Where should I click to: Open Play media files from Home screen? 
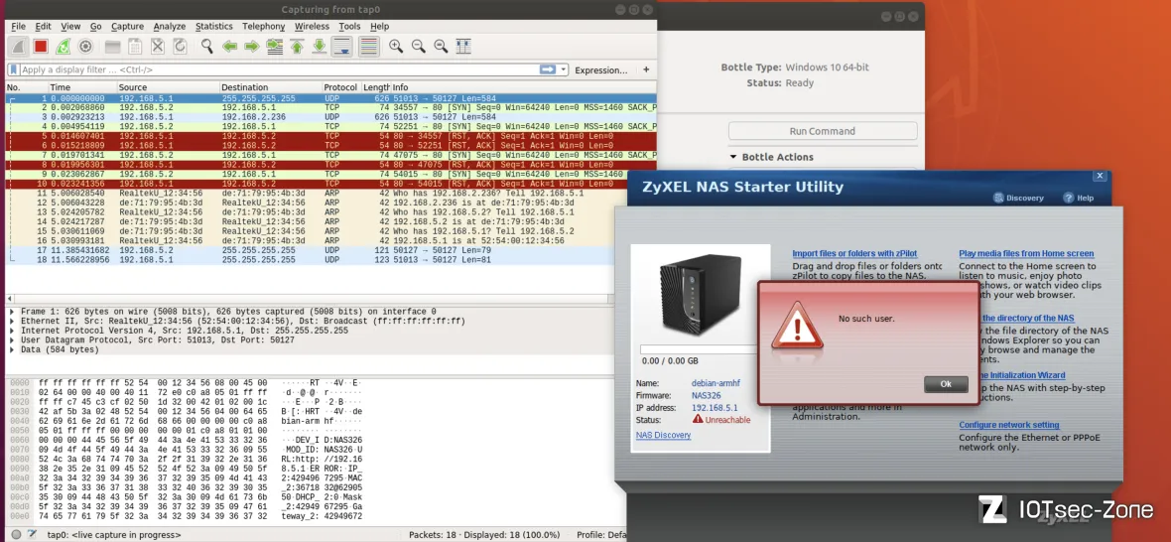(1026, 254)
